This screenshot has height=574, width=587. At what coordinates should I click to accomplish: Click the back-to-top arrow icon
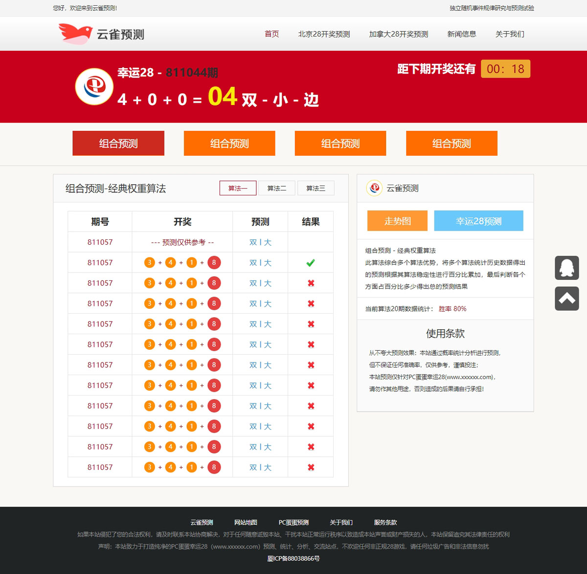pyautogui.click(x=567, y=298)
